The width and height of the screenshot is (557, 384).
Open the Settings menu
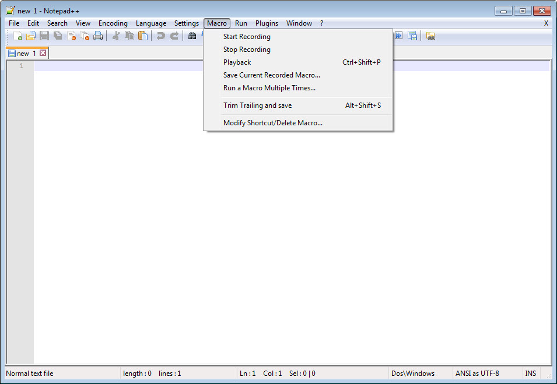click(x=187, y=23)
